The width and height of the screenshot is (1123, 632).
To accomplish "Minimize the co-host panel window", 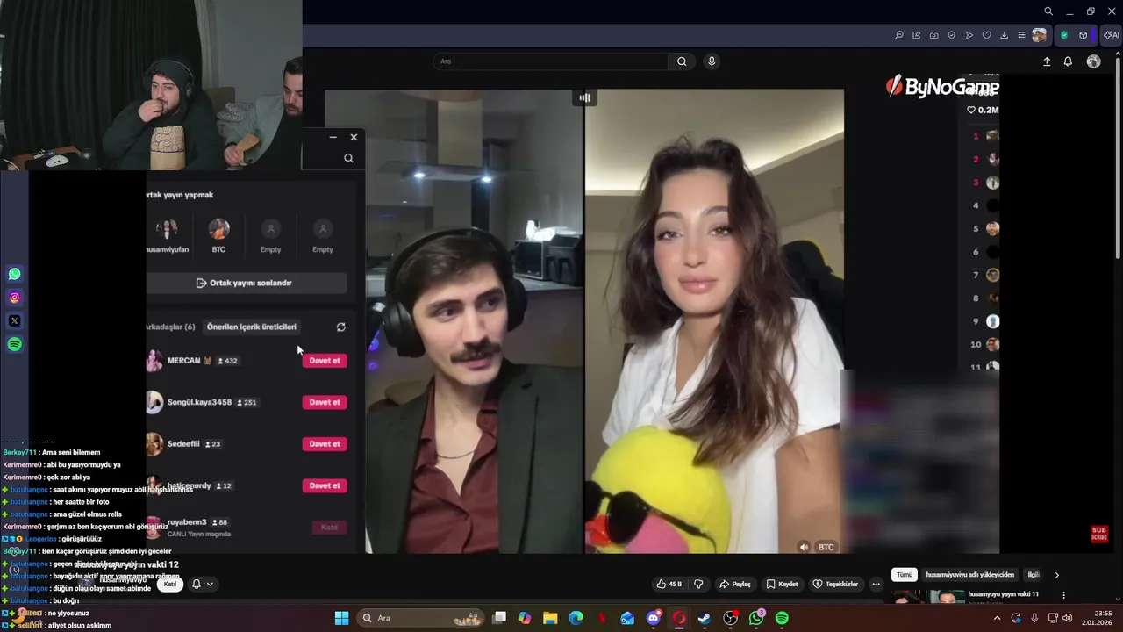I will [x=333, y=137].
